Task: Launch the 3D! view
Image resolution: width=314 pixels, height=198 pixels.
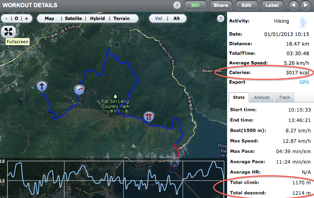Action: tap(195, 5)
